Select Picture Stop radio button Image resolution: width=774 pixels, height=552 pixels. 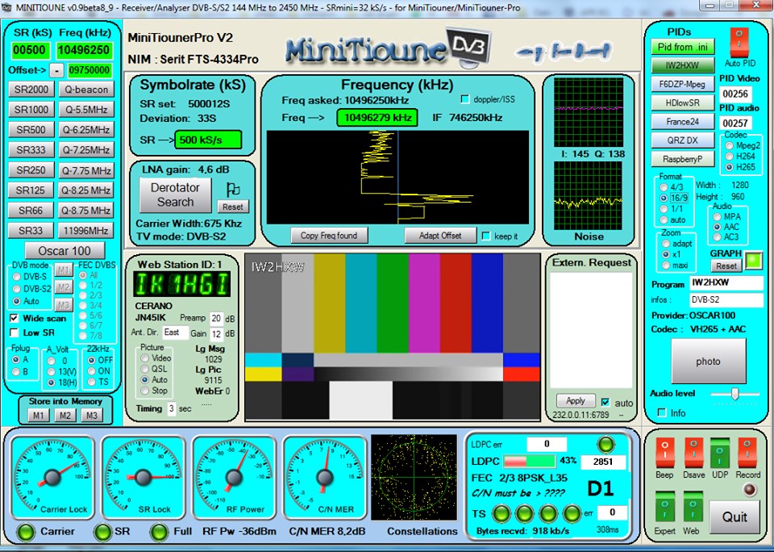(144, 391)
